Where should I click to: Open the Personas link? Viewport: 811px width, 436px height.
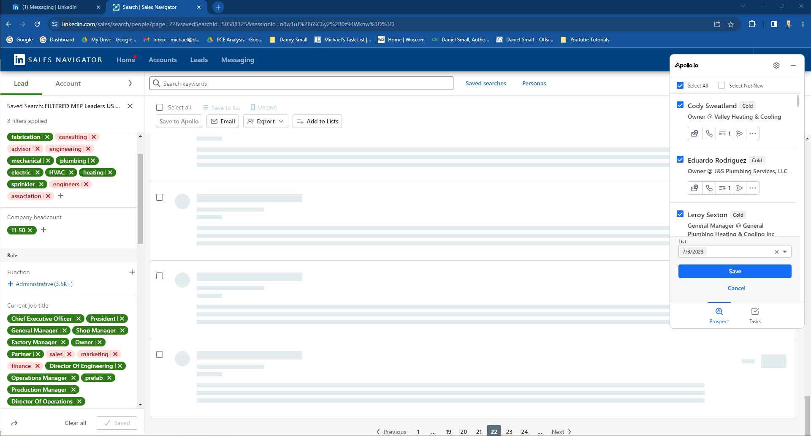pos(534,83)
